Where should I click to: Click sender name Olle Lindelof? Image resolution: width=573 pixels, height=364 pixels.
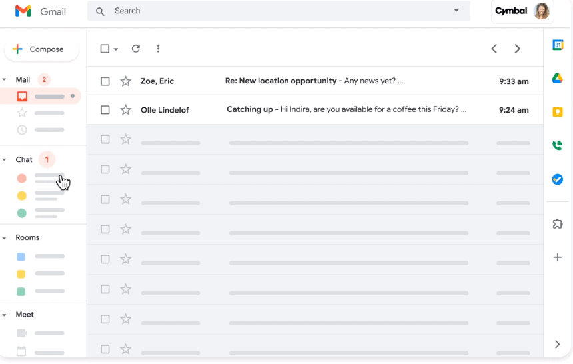pos(165,110)
